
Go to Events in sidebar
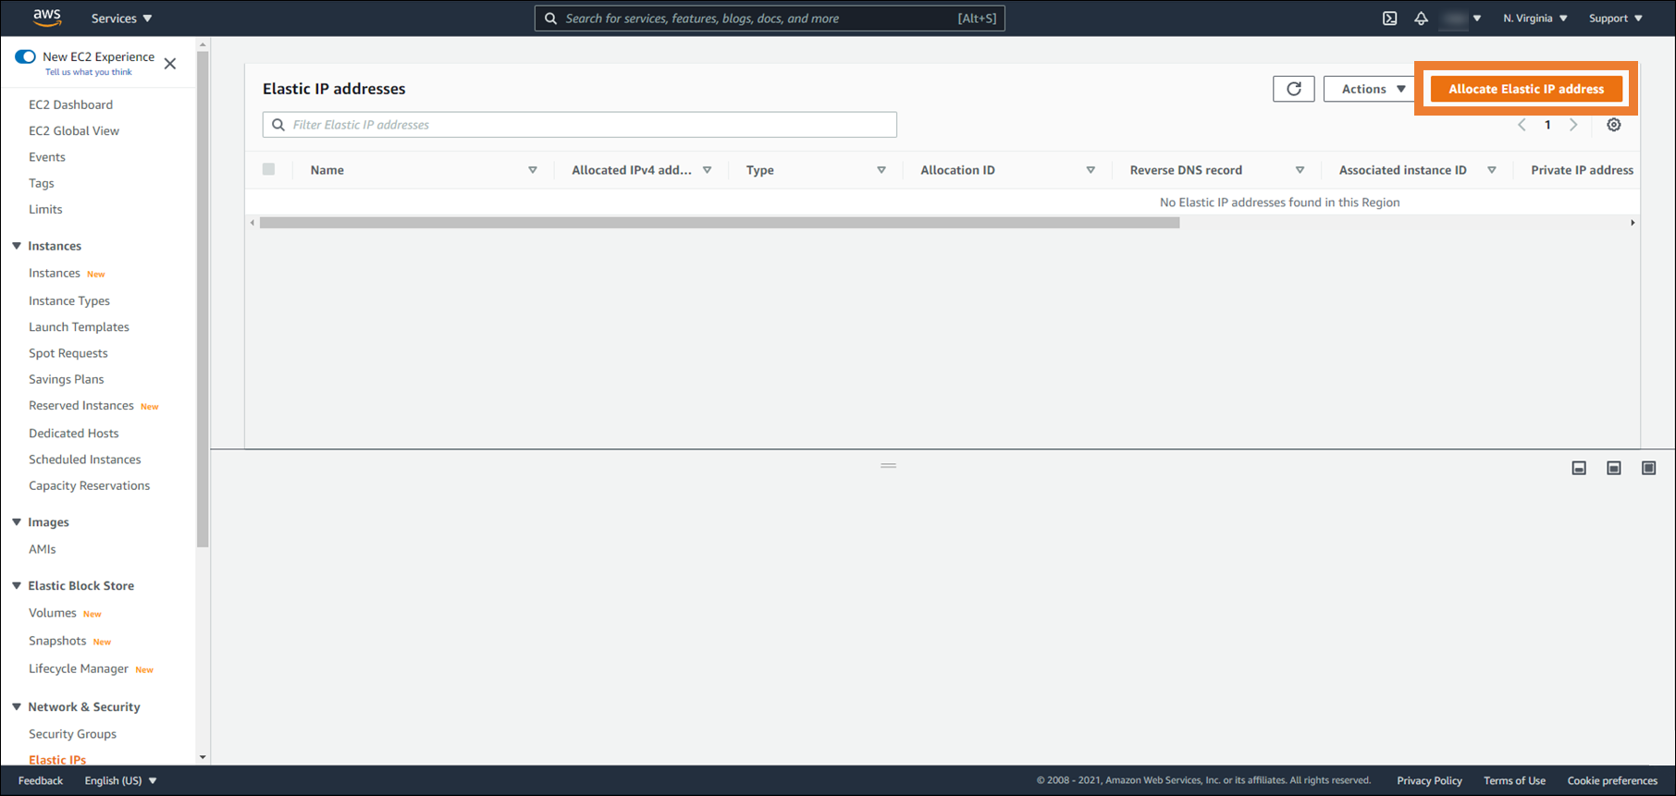click(x=47, y=157)
